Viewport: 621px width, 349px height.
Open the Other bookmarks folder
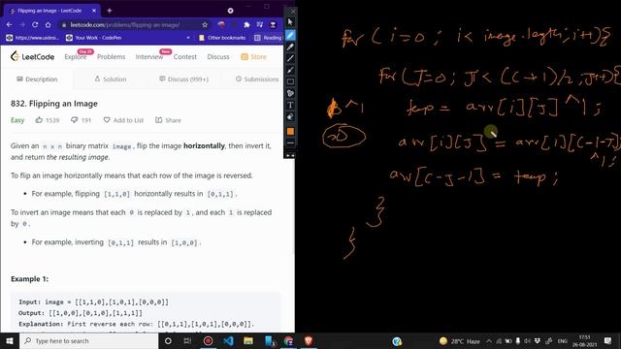[x=222, y=38]
